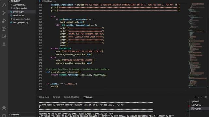Open the Search view in activity bar

[4, 5]
